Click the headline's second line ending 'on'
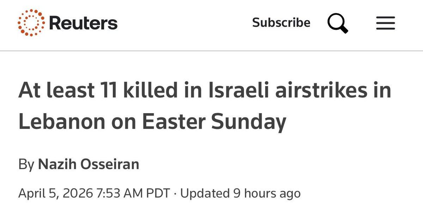 [152, 122]
